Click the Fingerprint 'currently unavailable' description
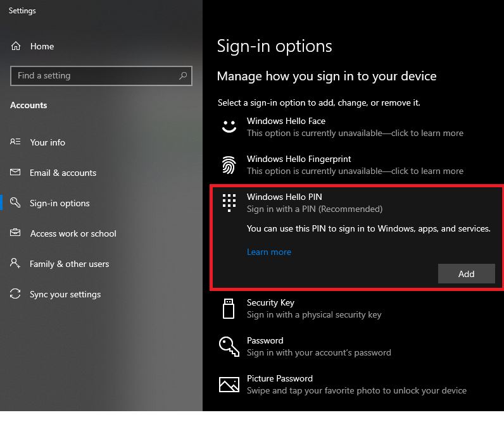The height and width of the screenshot is (427, 504). (x=355, y=171)
